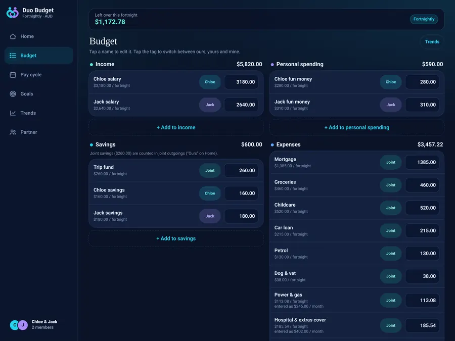Click Add to savings
455x341 pixels.
176,238
